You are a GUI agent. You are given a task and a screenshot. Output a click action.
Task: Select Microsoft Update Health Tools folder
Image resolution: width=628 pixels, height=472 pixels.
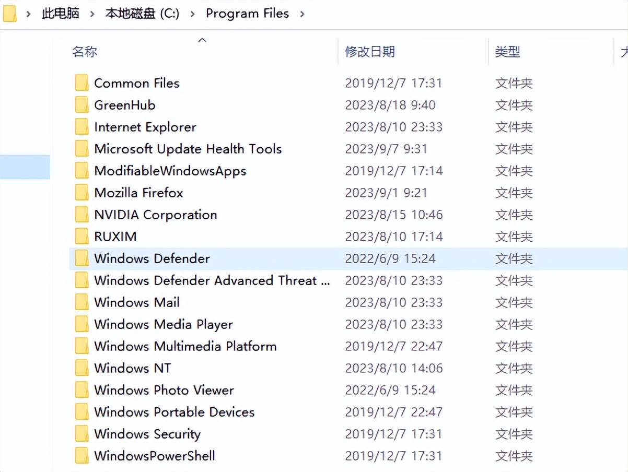(188, 149)
